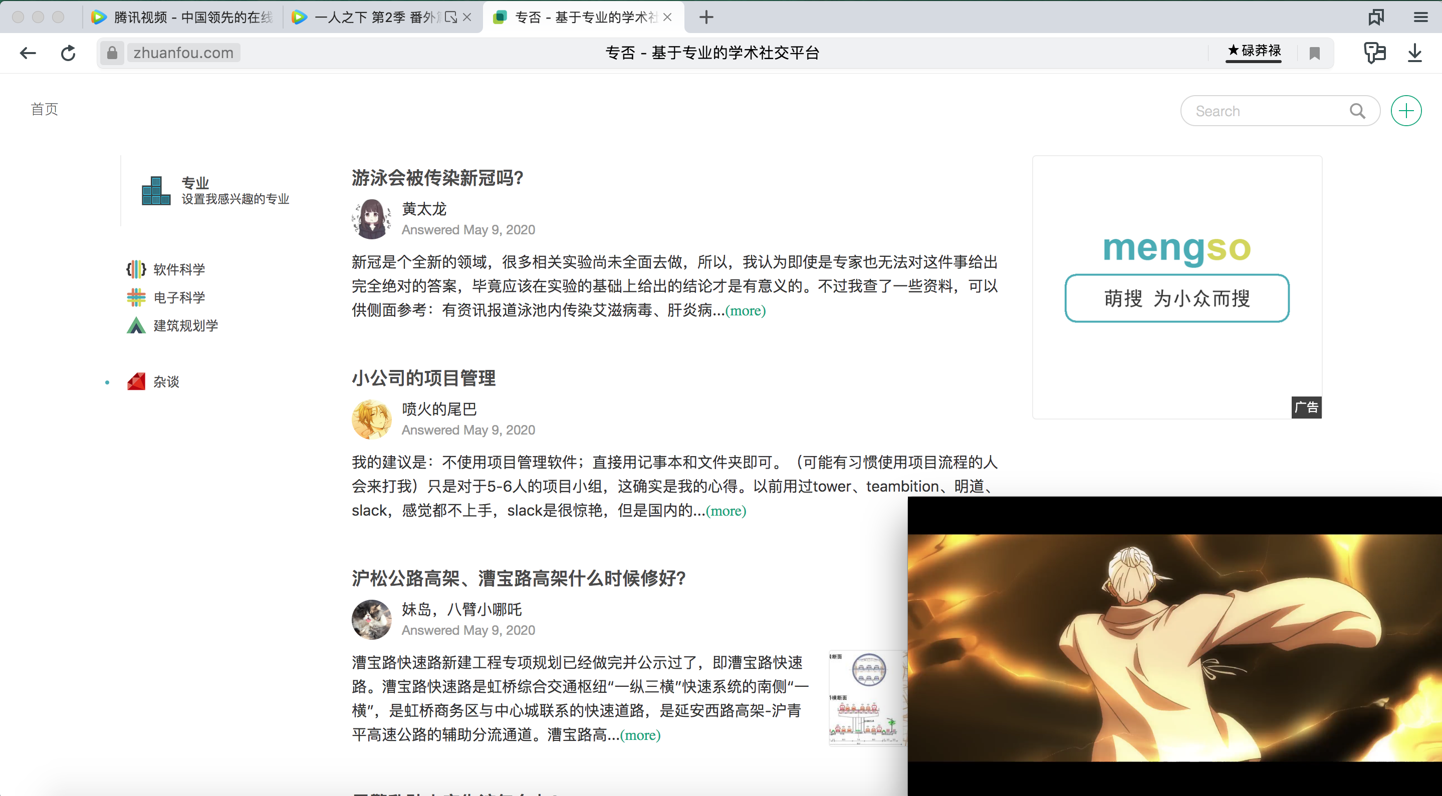
Task: Open the translate/notes icon right of the address bar
Action: (x=1375, y=53)
